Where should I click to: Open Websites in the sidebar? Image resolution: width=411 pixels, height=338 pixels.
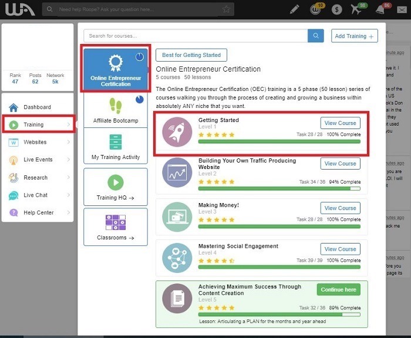pyautogui.click(x=38, y=142)
